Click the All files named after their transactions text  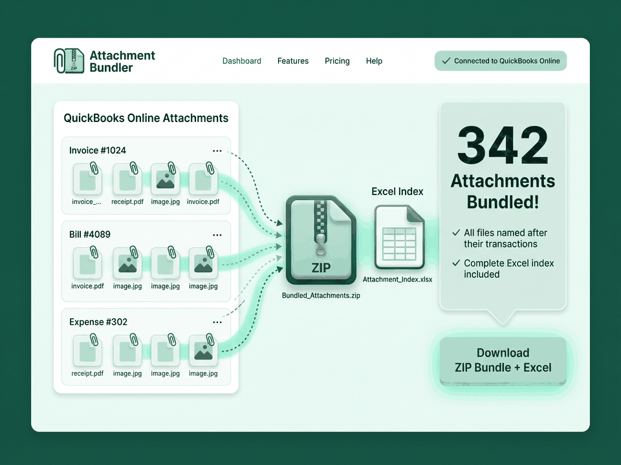pyautogui.click(x=505, y=238)
